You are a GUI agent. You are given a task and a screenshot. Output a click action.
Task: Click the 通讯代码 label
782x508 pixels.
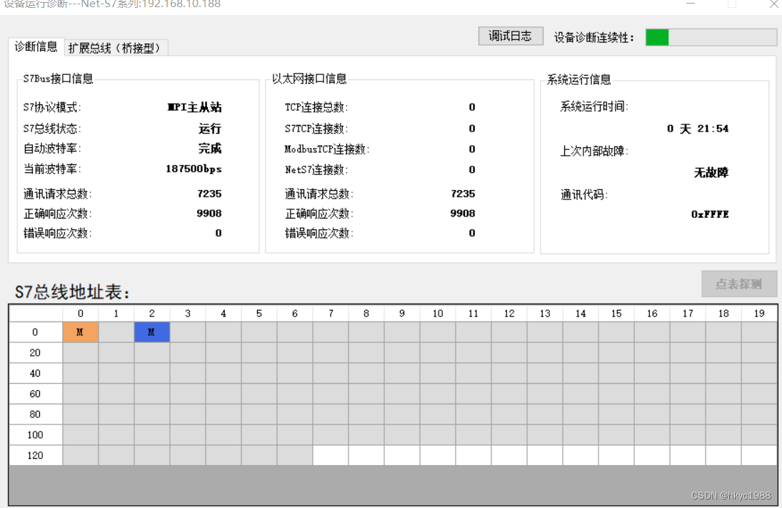pyautogui.click(x=584, y=195)
